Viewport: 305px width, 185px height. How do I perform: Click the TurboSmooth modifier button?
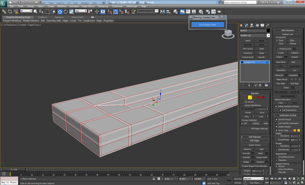248,57
